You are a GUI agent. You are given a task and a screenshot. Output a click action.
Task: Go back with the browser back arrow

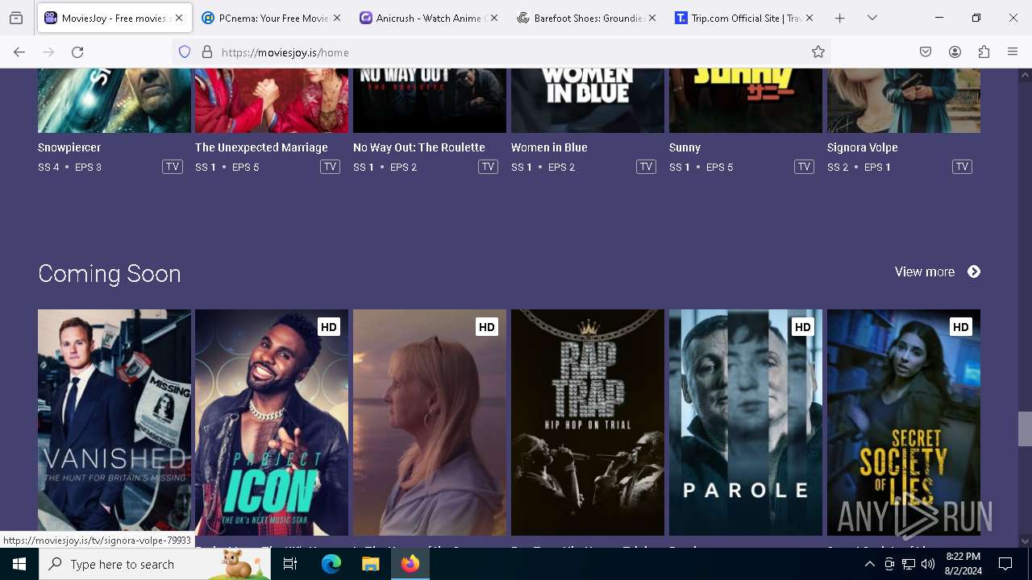pos(19,52)
